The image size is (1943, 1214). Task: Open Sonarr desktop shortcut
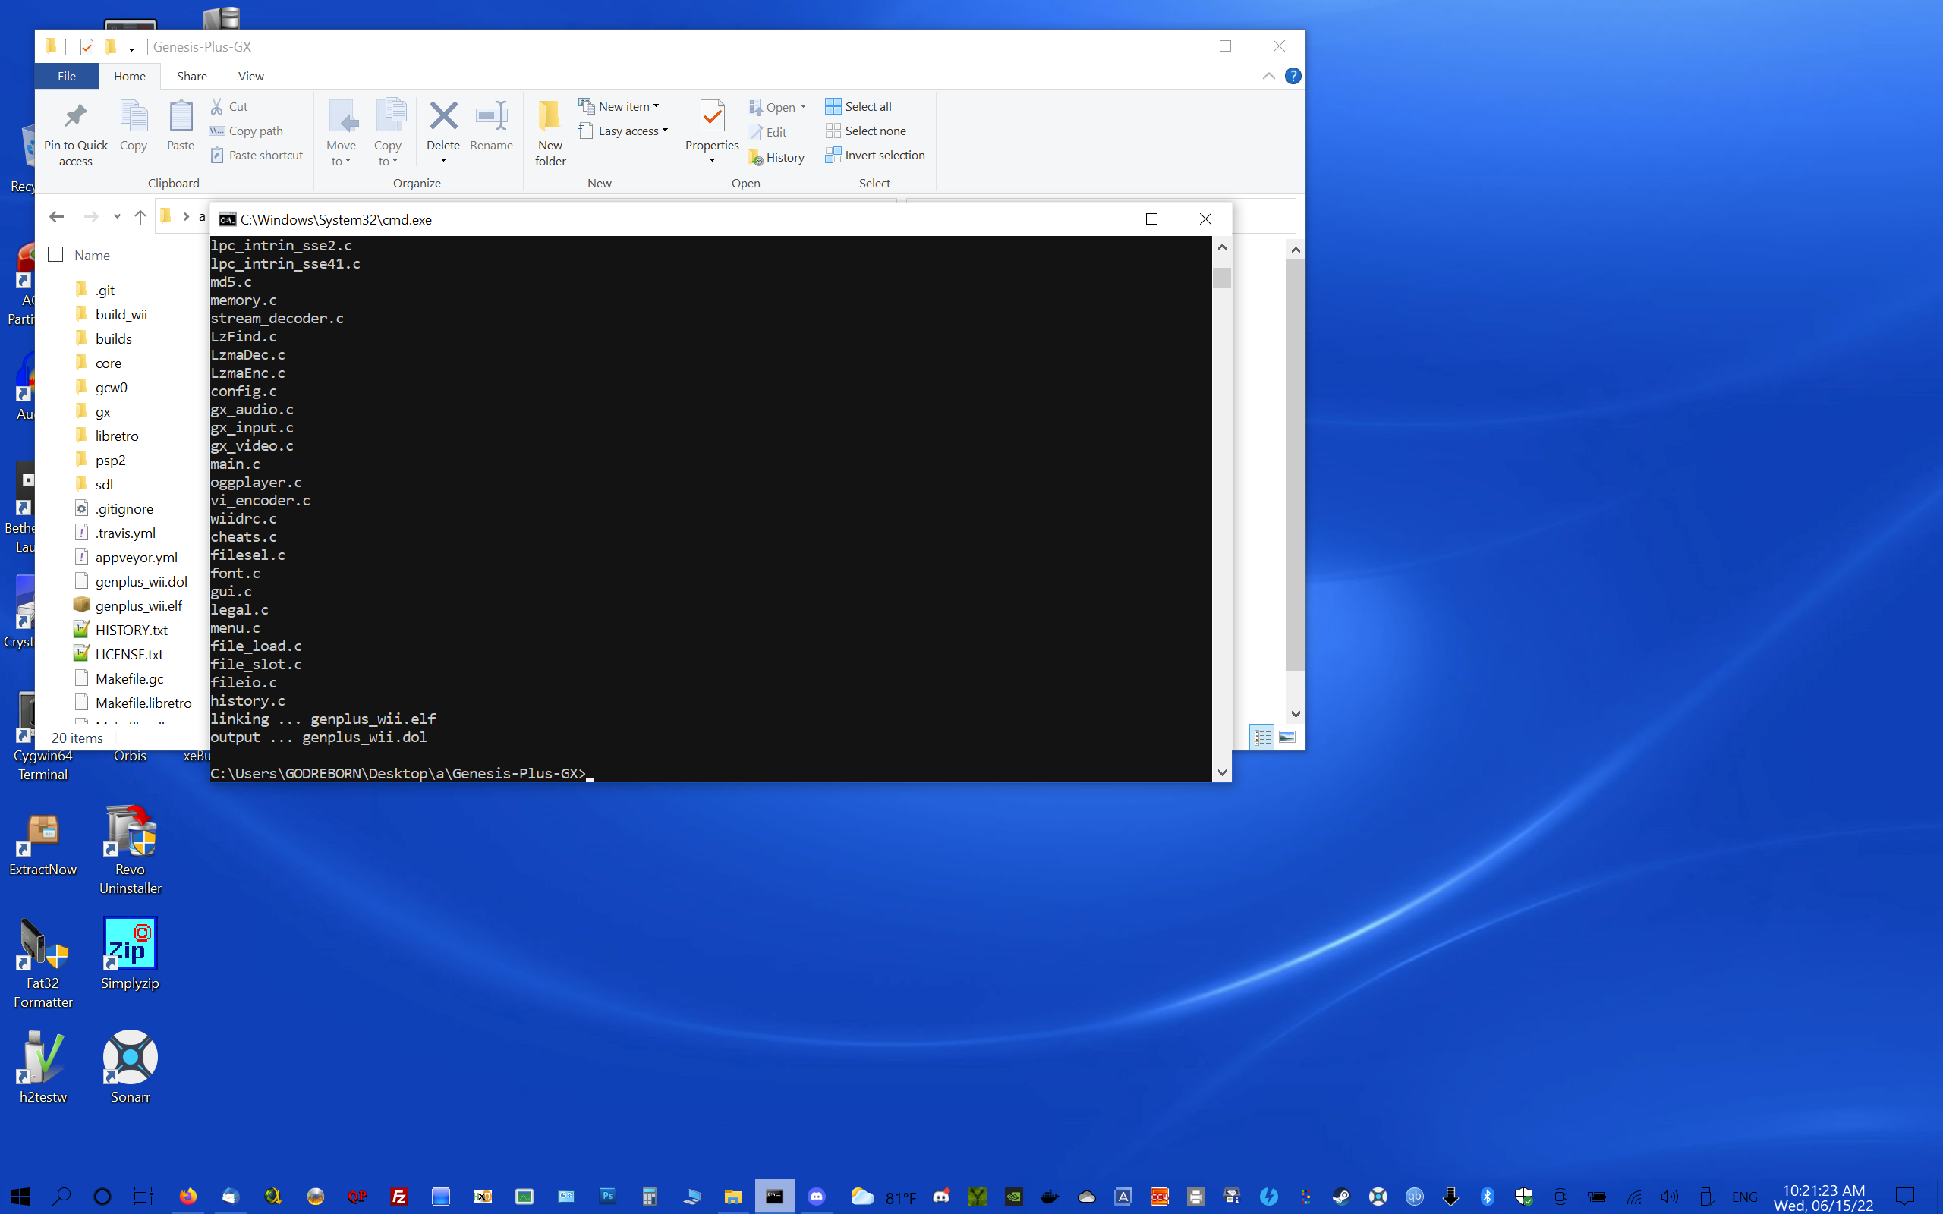click(130, 1068)
